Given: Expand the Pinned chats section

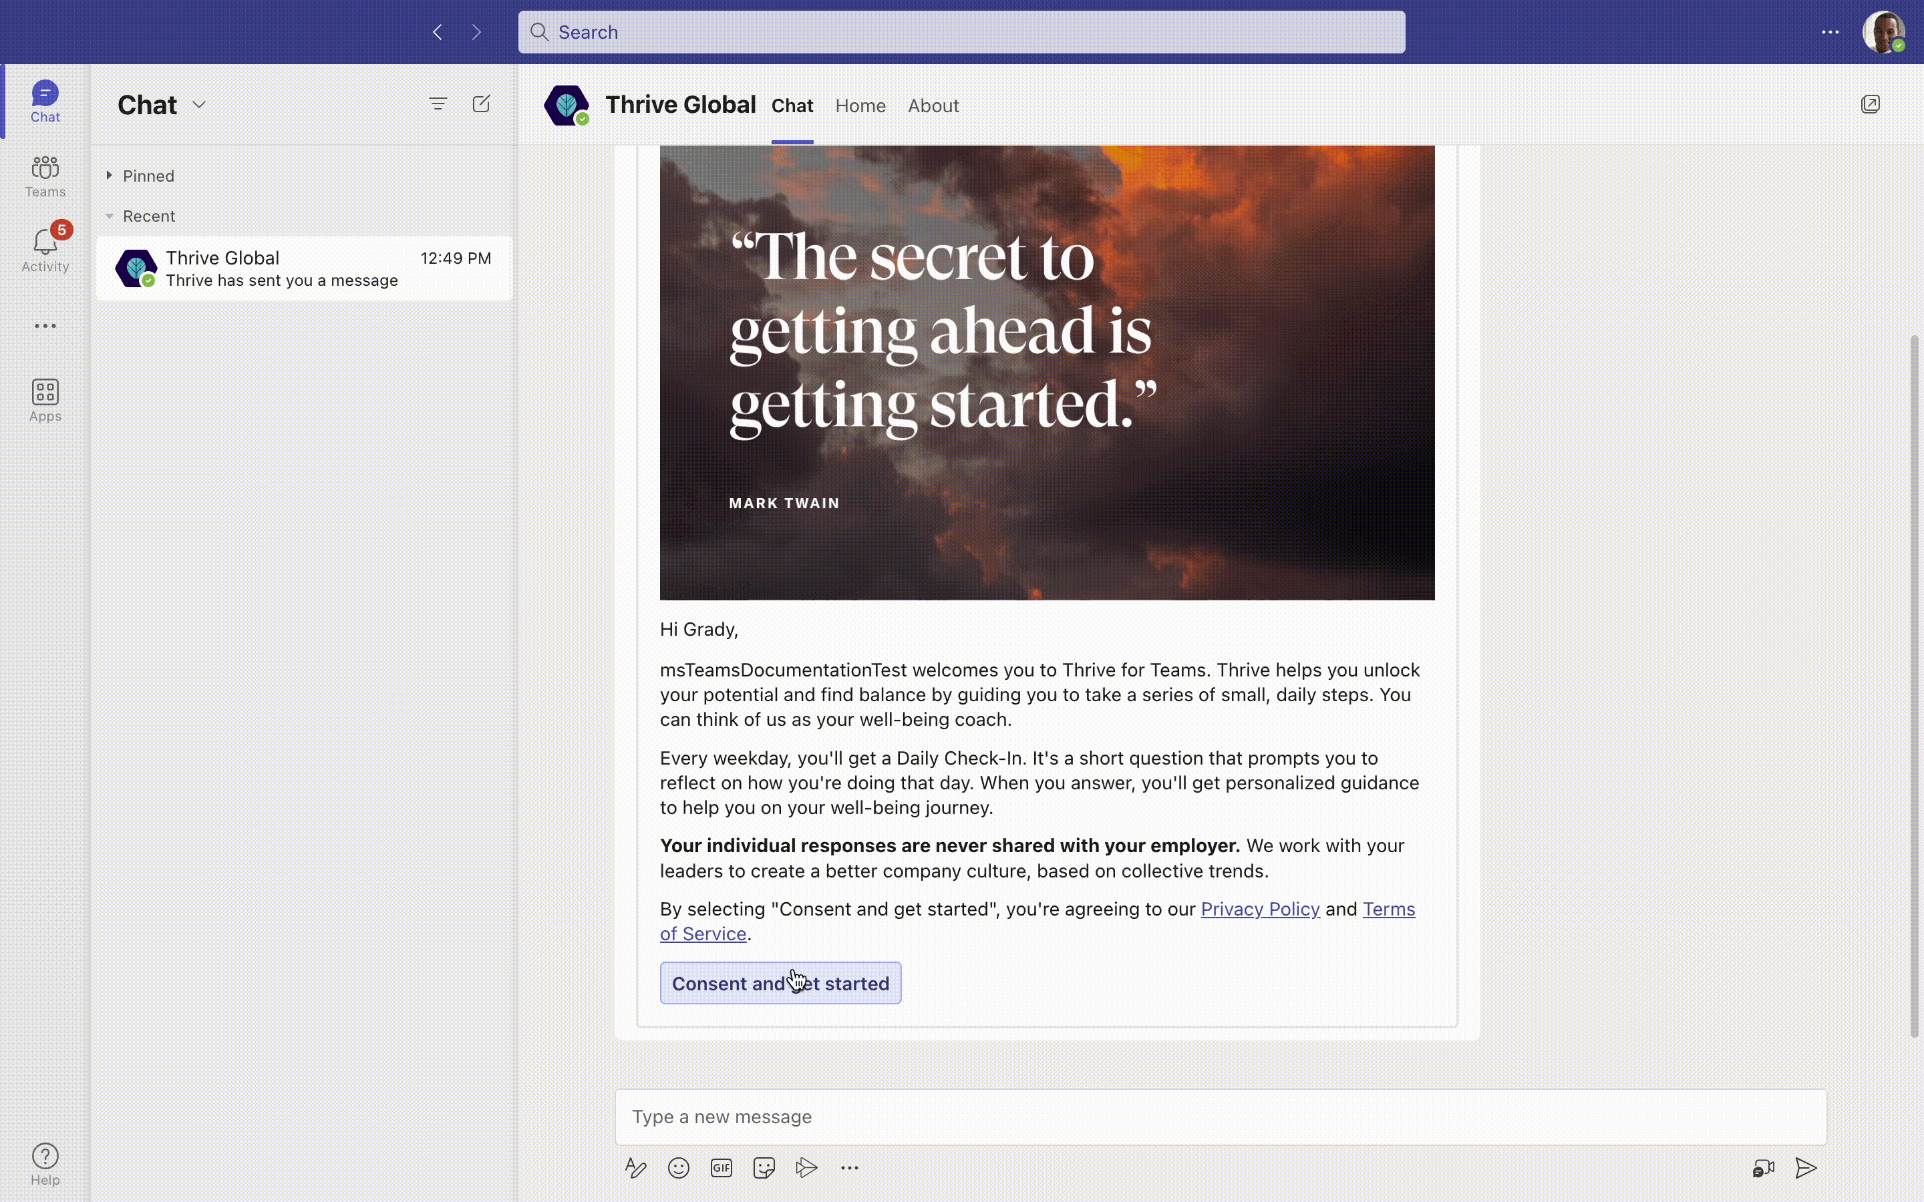Looking at the screenshot, I should 140,176.
